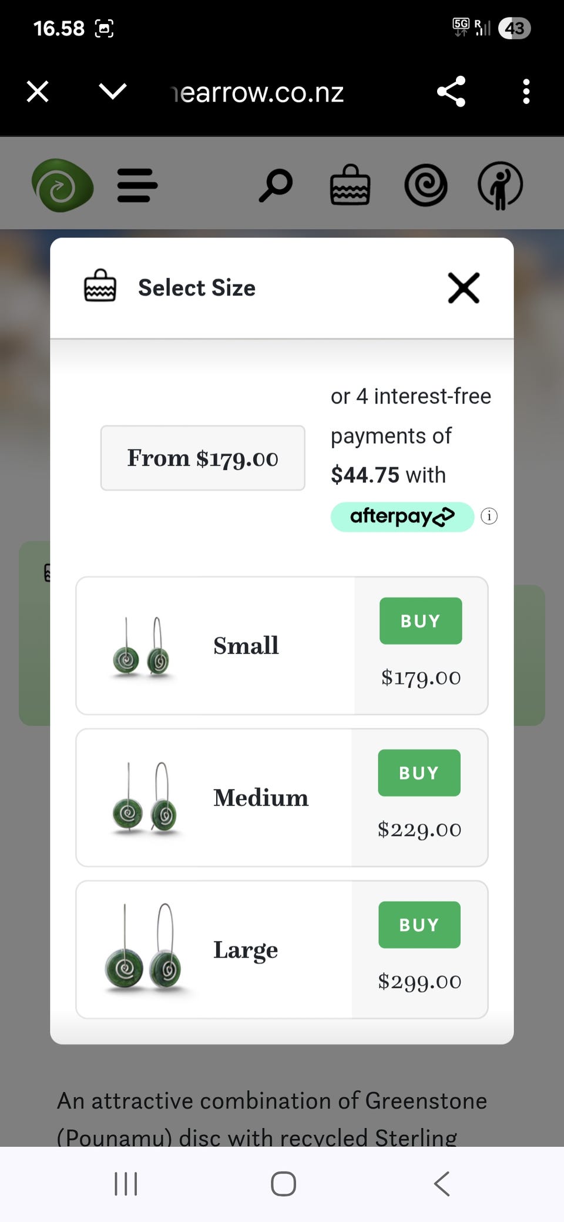Close the browser tab with X
The width and height of the screenshot is (564, 1222).
point(38,92)
